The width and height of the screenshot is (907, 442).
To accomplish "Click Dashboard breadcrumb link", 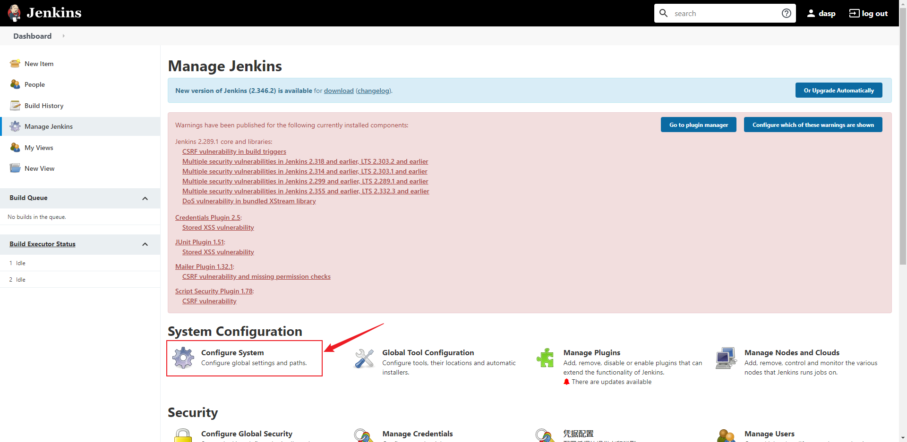I will (x=32, y=36).
